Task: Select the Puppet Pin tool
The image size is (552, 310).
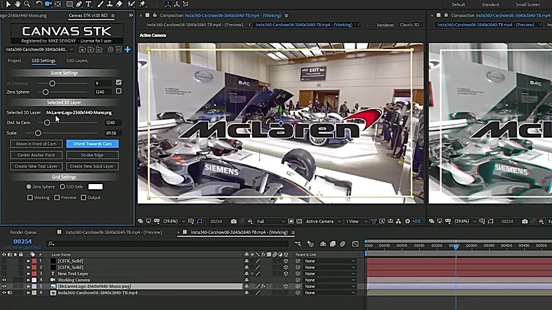Action: pyautogui.click(x=142, y=5)
